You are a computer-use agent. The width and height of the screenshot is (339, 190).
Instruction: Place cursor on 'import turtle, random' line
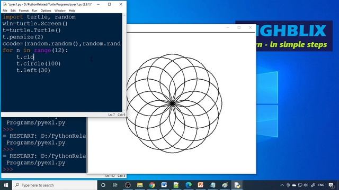(x=39, y=17)
